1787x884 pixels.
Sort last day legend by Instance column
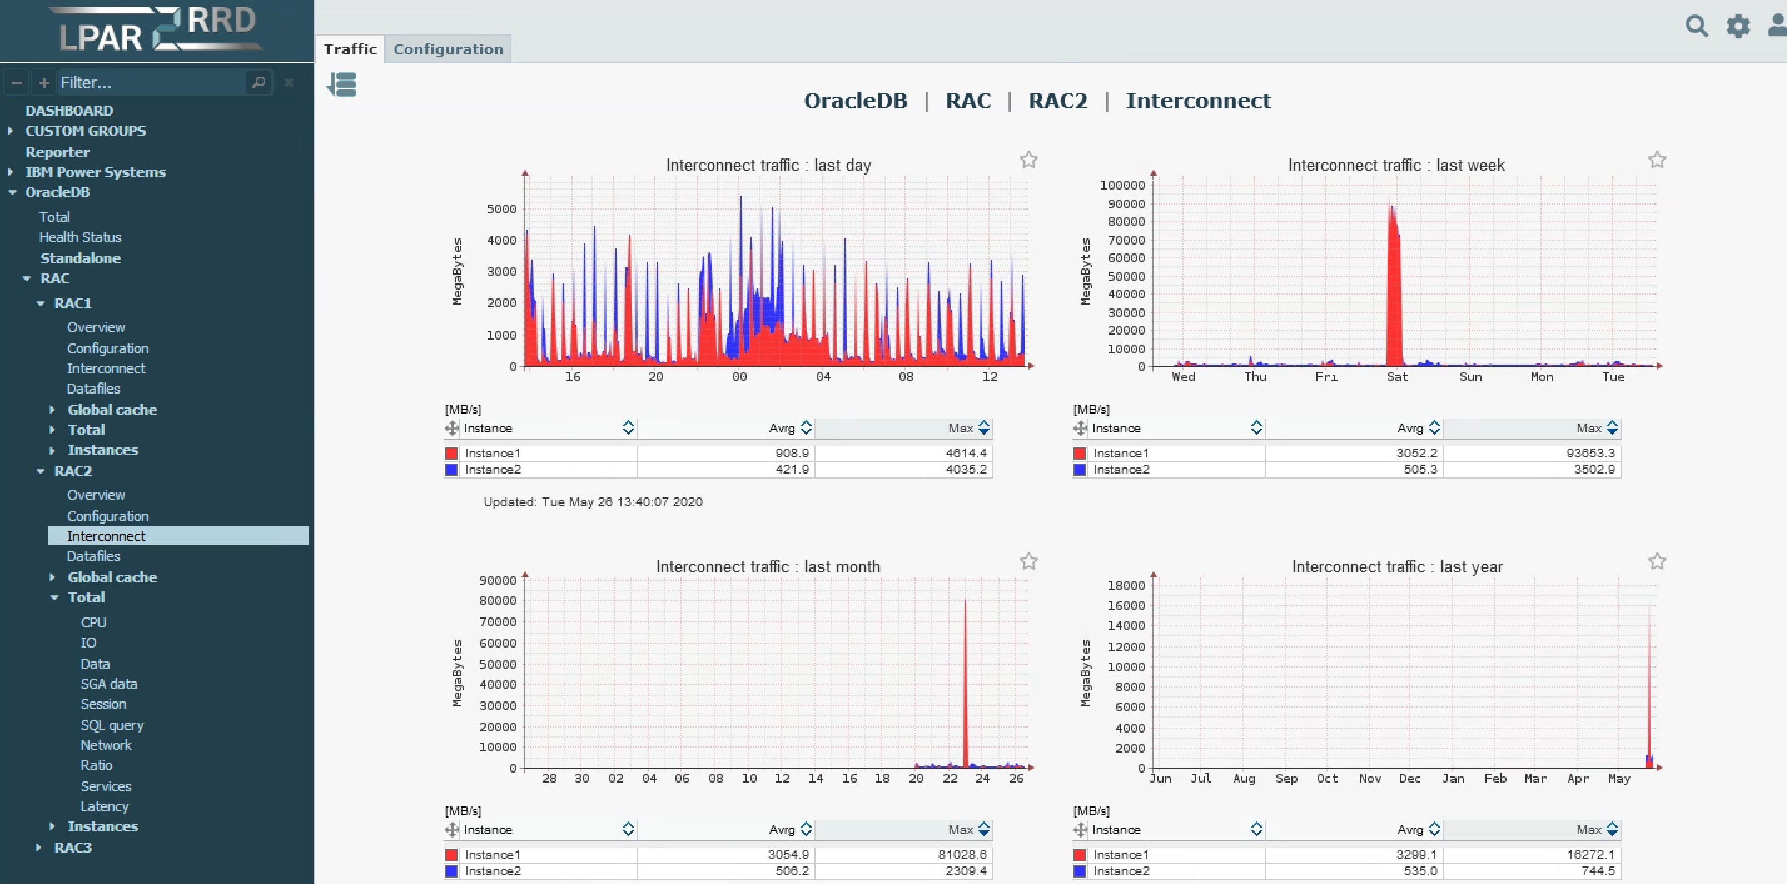pyautogui.click(x=628, y=428)
